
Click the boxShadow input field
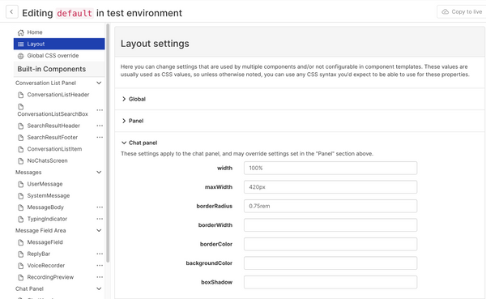[x=330, y=282]
